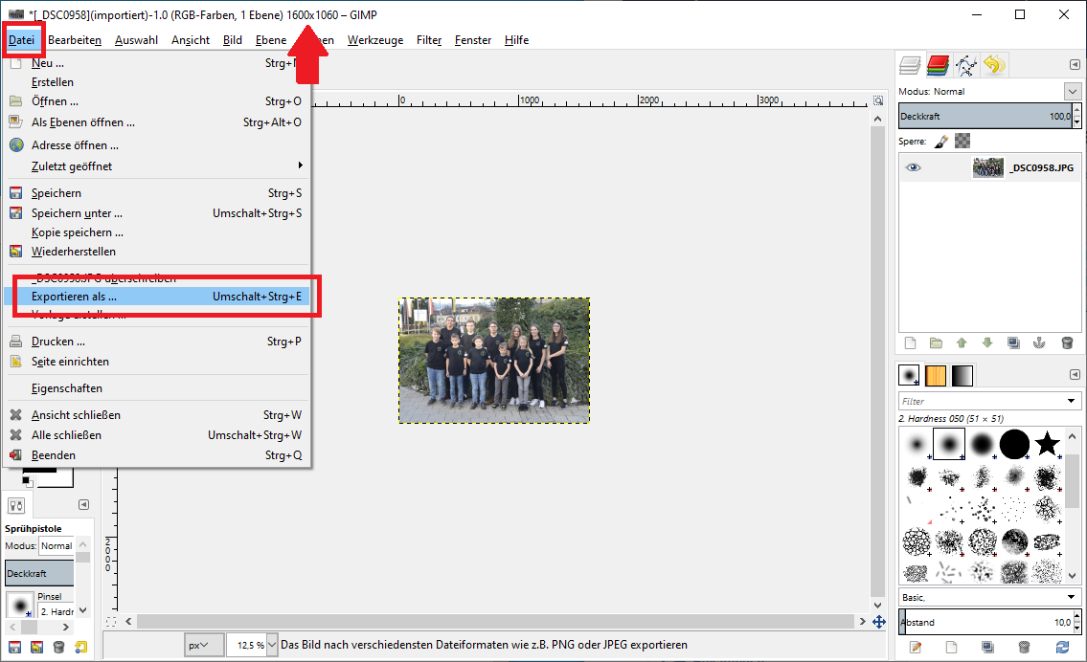Duplicate the layer icon in layers panel

tap(1013, 342)
